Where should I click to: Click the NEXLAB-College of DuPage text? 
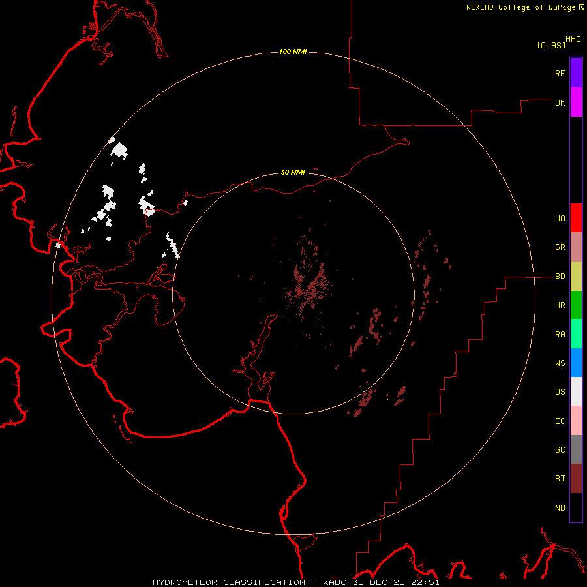520,7
